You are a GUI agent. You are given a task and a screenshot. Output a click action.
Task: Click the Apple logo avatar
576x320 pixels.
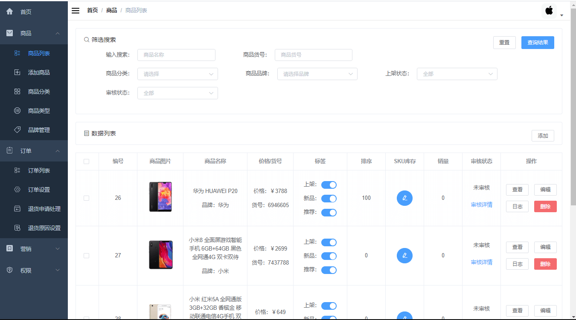[x=549, y=11]
